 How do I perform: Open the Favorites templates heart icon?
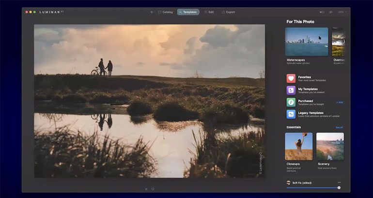coord(291,78)
